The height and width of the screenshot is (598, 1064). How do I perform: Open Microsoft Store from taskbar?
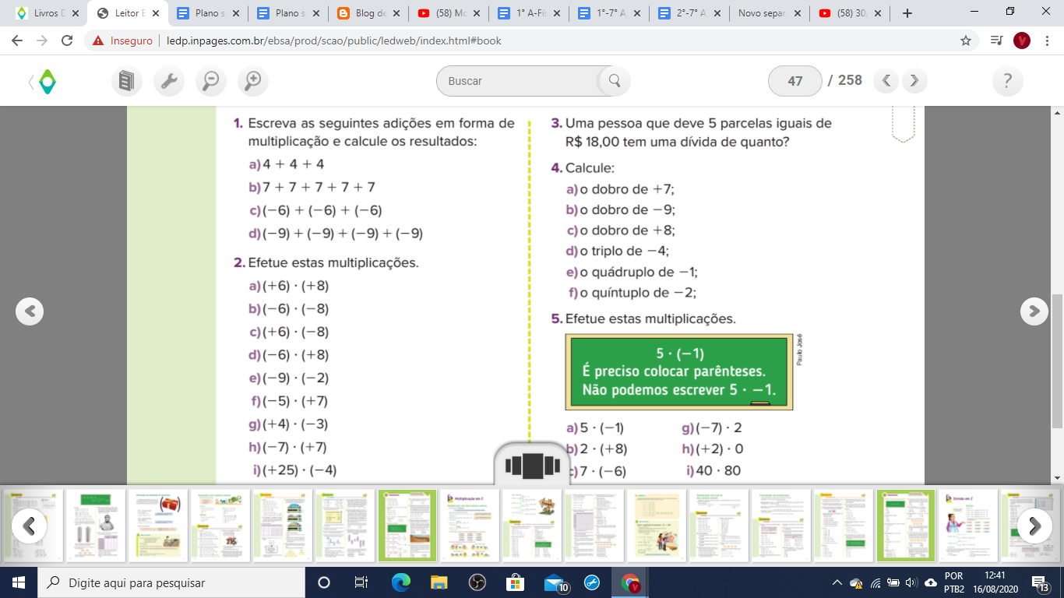tap(515, 582)
